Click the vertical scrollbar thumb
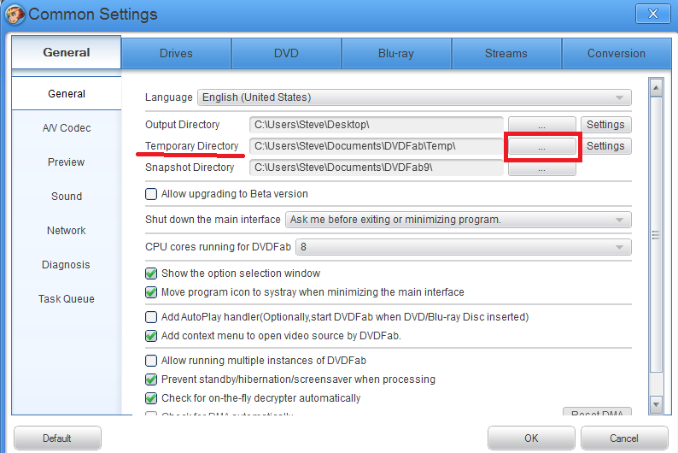Viewport: 678px width, 453px height. pyautogui.click(x=656, y=235)
